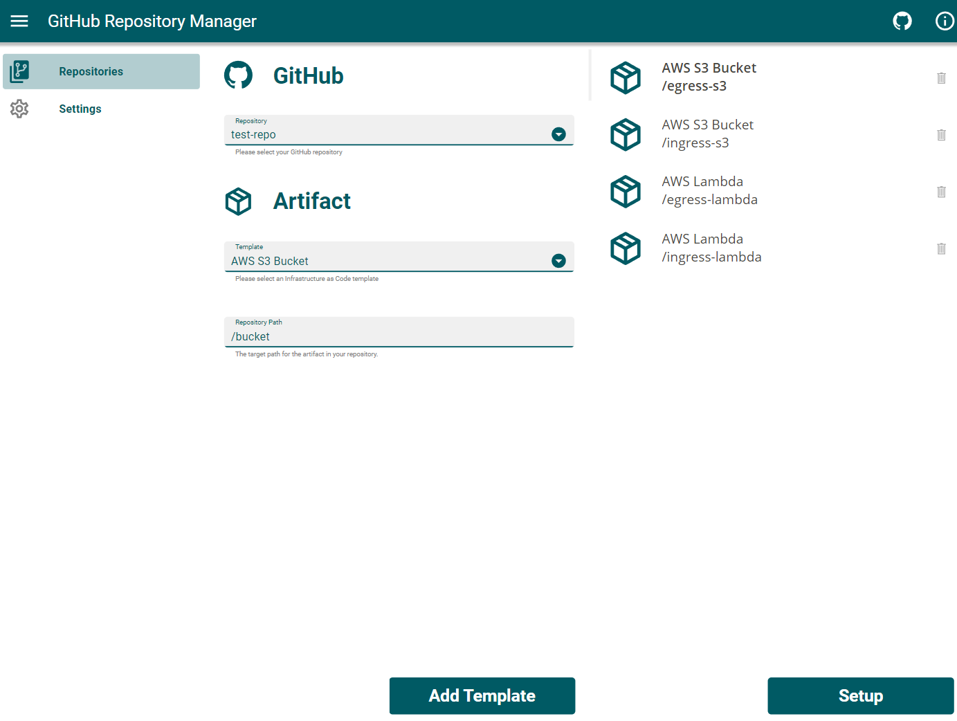Click the Artifact cube icon next to the heading
Screen dimensions: 957x721
click(239, 201)
